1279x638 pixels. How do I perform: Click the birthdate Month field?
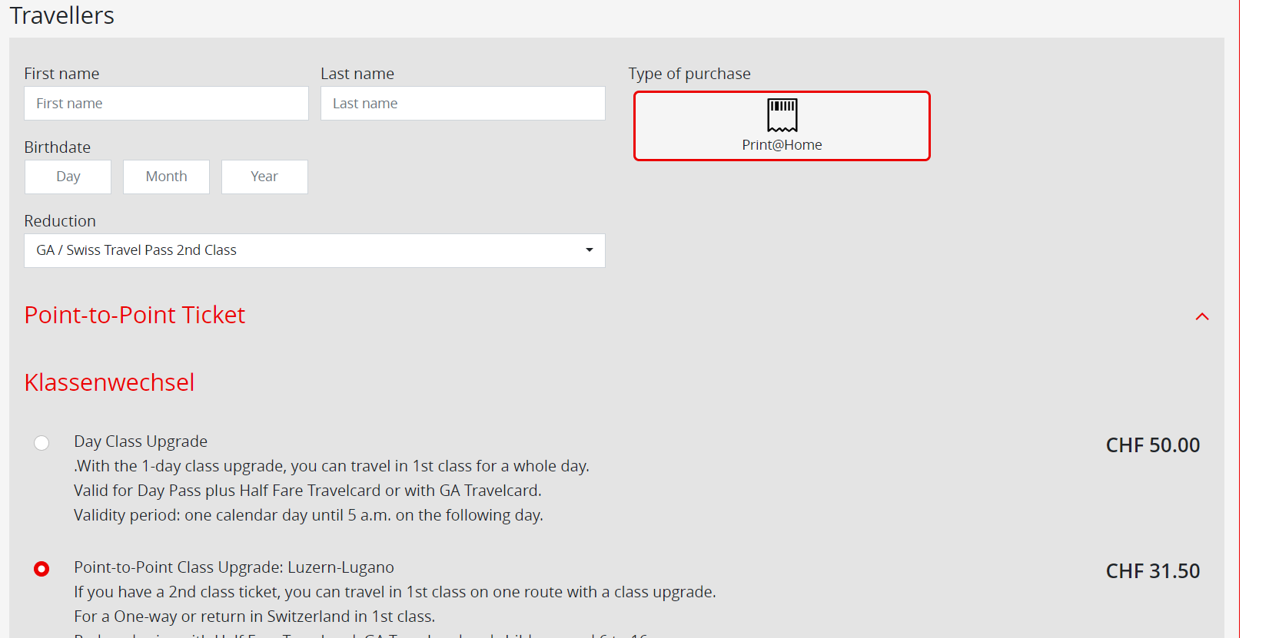coord(166,177)
